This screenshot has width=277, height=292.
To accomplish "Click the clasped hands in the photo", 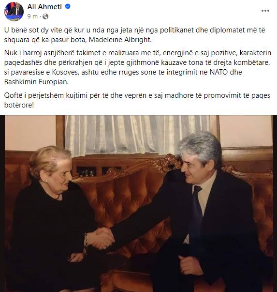I will tap(101, 238).
